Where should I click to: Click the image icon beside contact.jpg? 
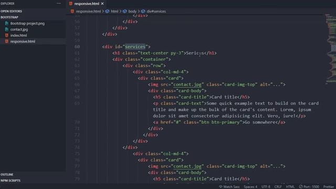(x=7, y=29)
